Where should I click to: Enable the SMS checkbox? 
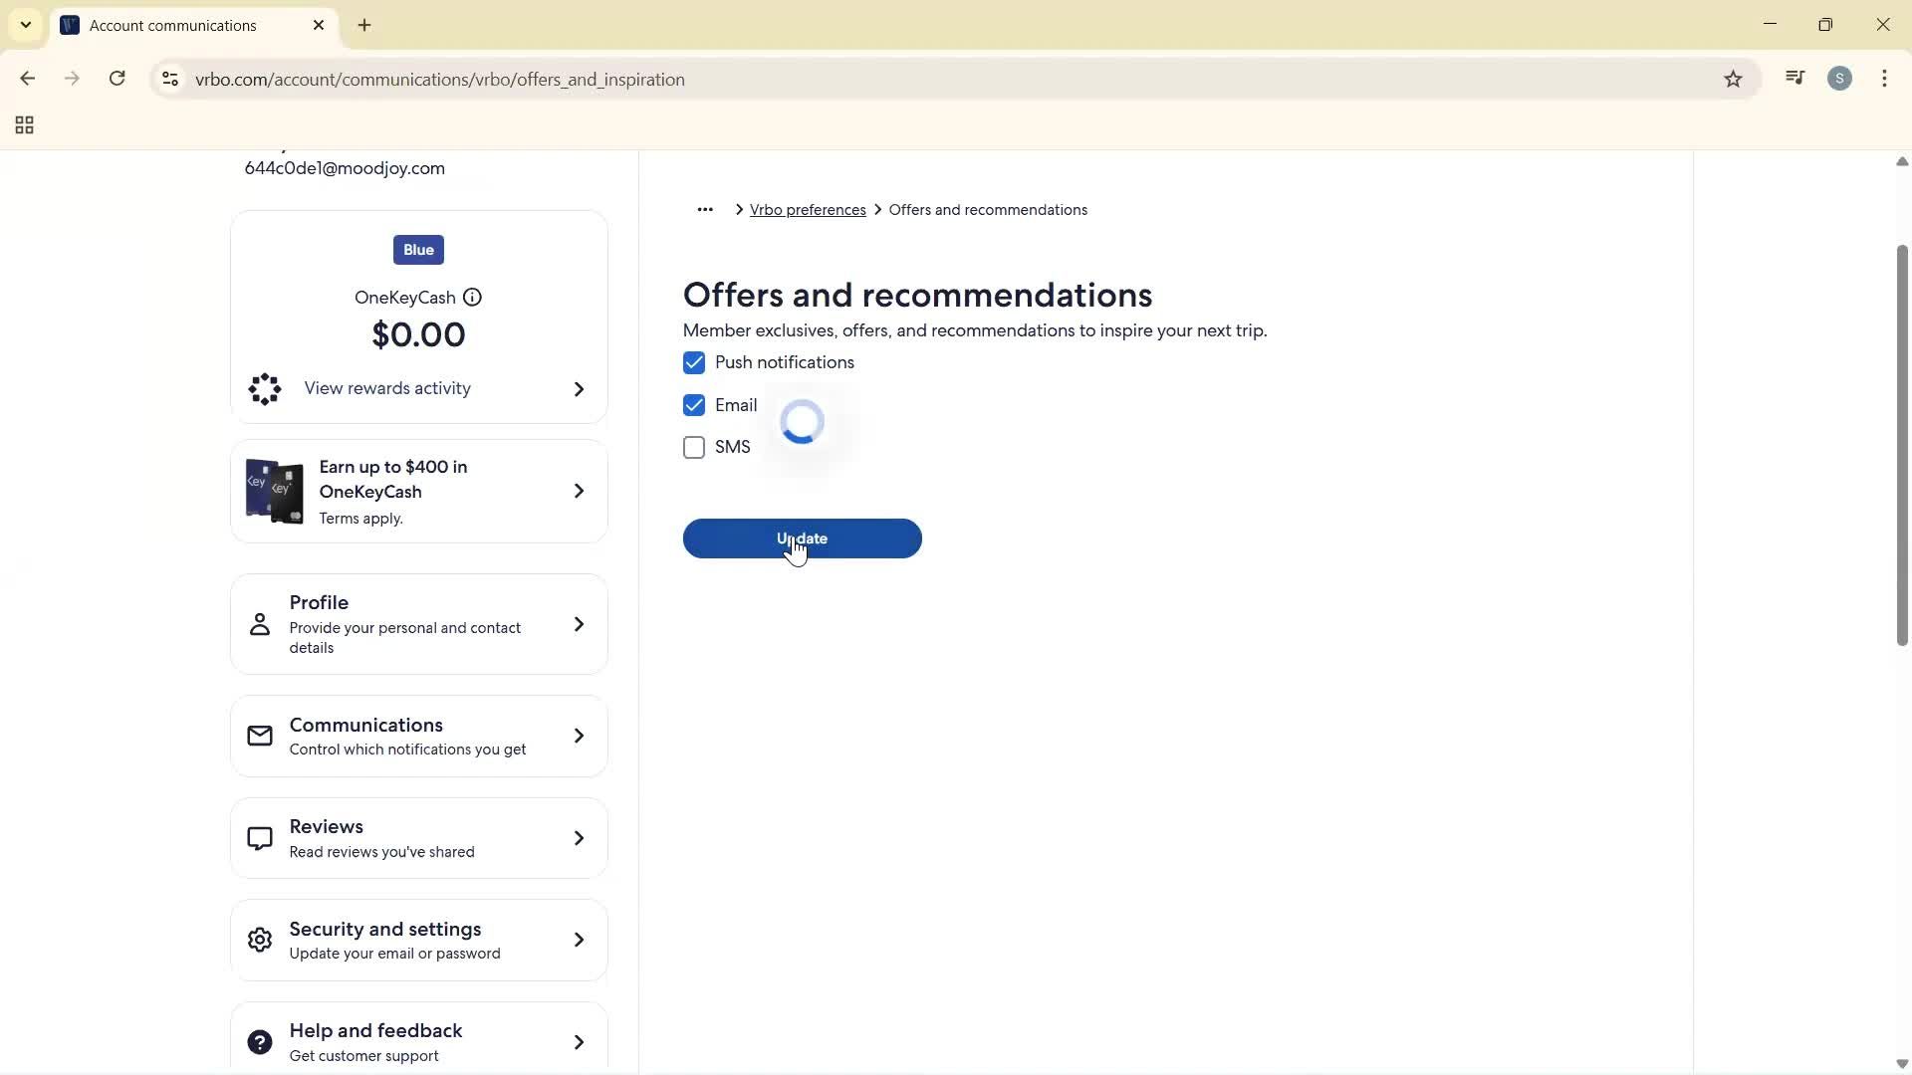click(x=693, y=447)
